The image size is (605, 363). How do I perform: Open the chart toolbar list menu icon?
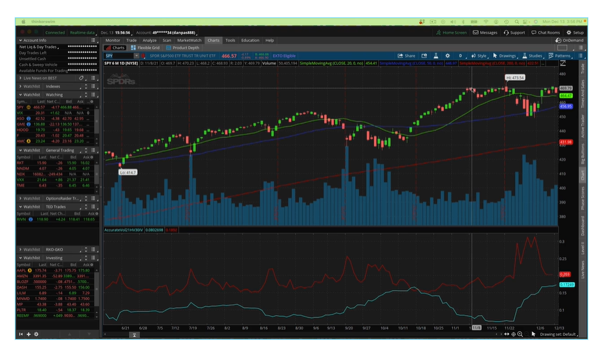pyautogui.click(x=580, y=56)
